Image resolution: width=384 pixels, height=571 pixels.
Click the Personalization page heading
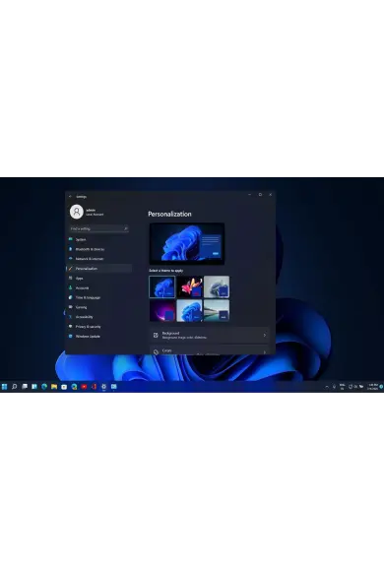pos(169,215)
